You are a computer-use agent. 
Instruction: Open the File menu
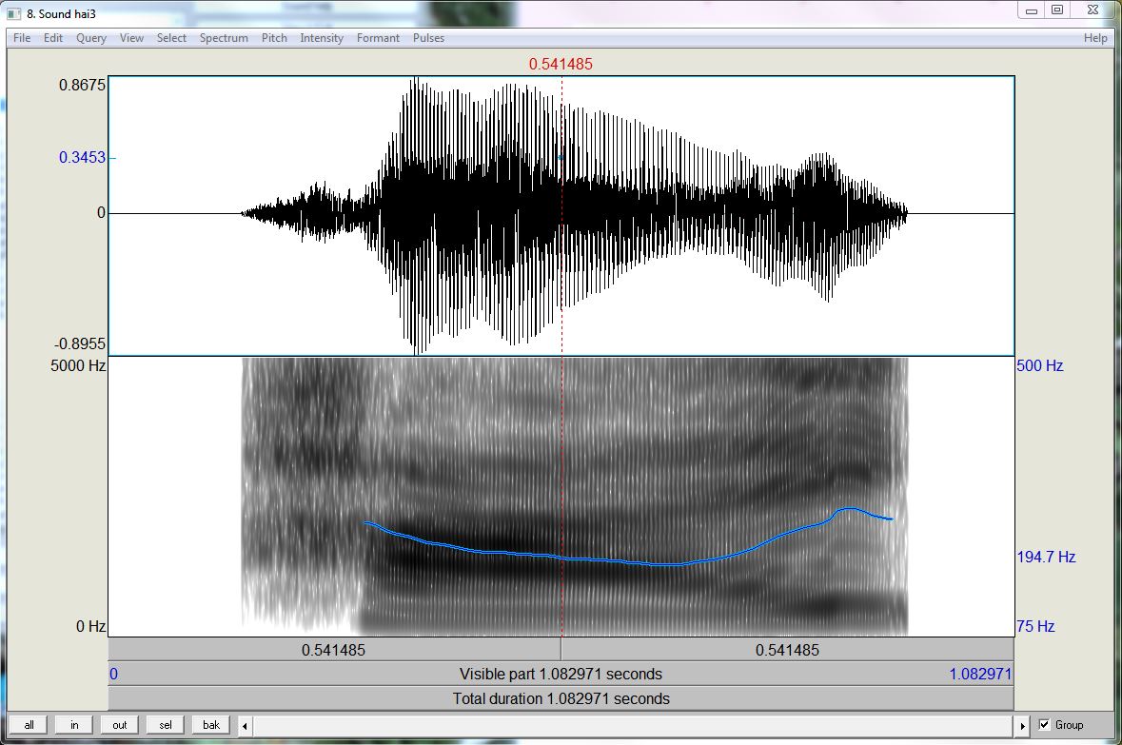pyautogui.click(x=22, y=38)
